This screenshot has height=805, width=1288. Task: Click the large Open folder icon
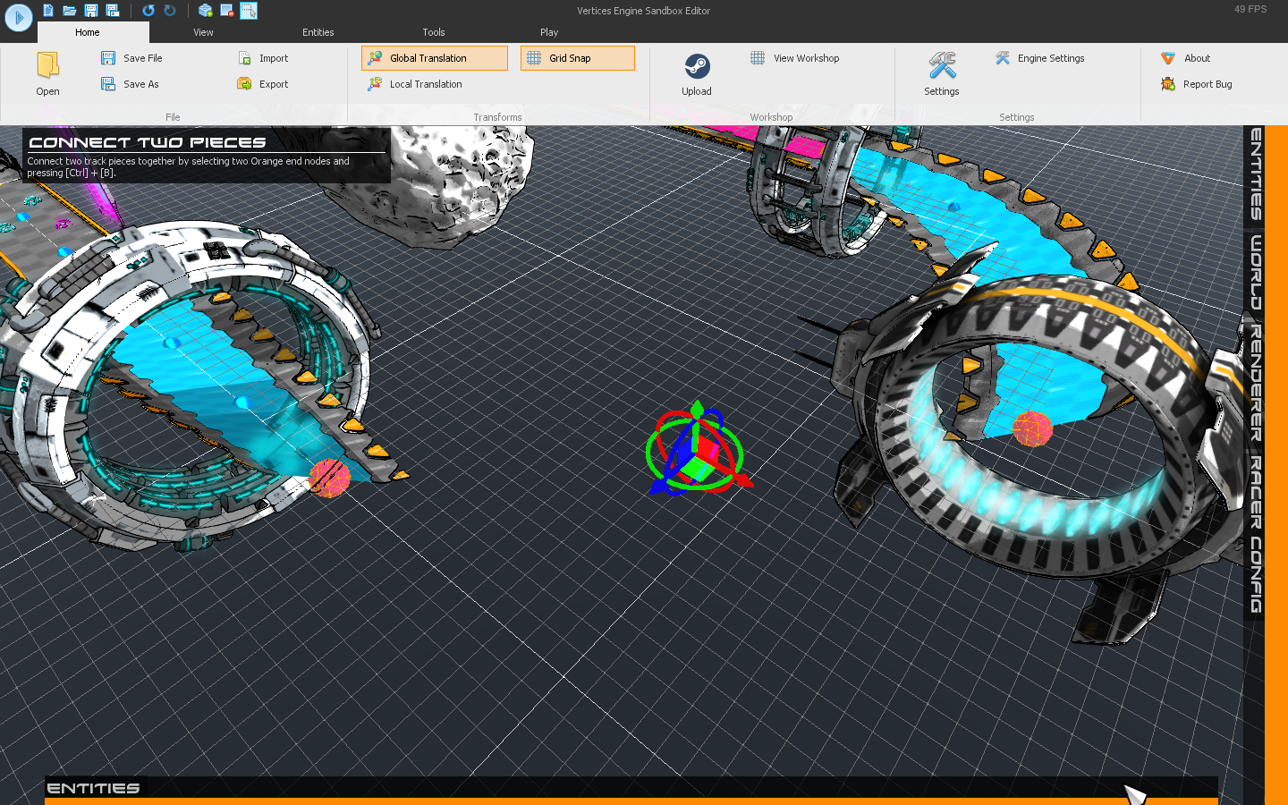(x=48, y=67)
